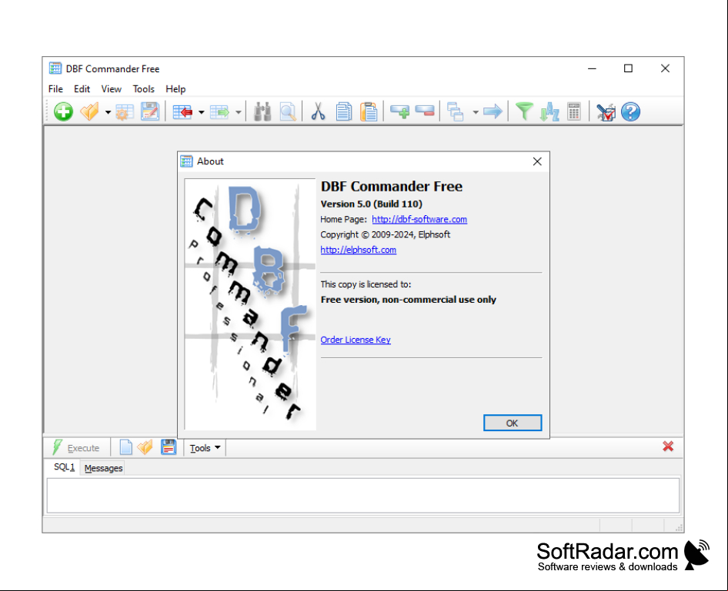Screen dimensions: 728x591
Task: Click the "Copyright © 2009-2024, Elphsoft" text
Action: pyautogui.click(x=386, y=234)
